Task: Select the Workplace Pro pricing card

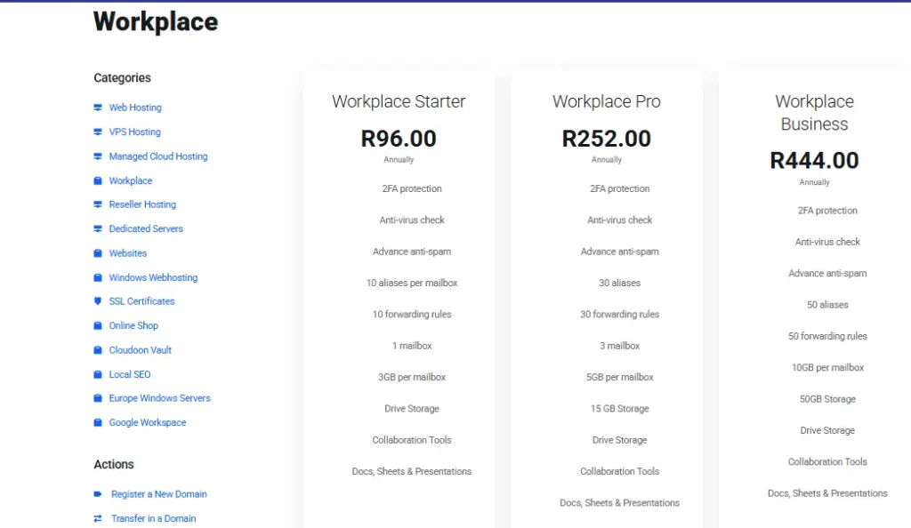Action: [607, 101]
